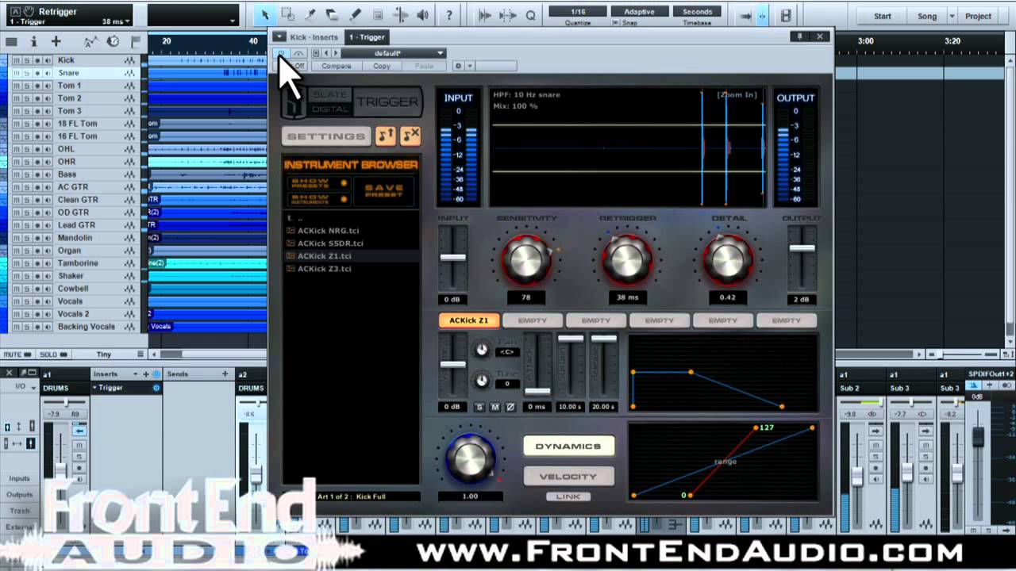Viewport: 1016px width, 571px height.
Task: Click the Trigger note-X icon
Action: [x=410, y=136]
